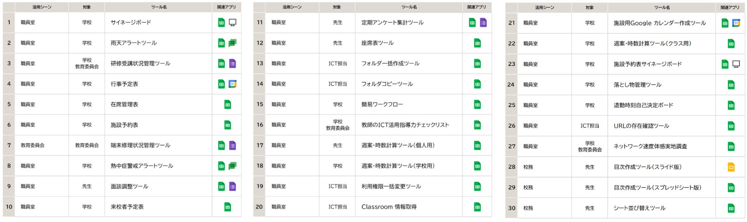Click the Calendar icon in the 行事予定表 row

[x=232, y=84]
